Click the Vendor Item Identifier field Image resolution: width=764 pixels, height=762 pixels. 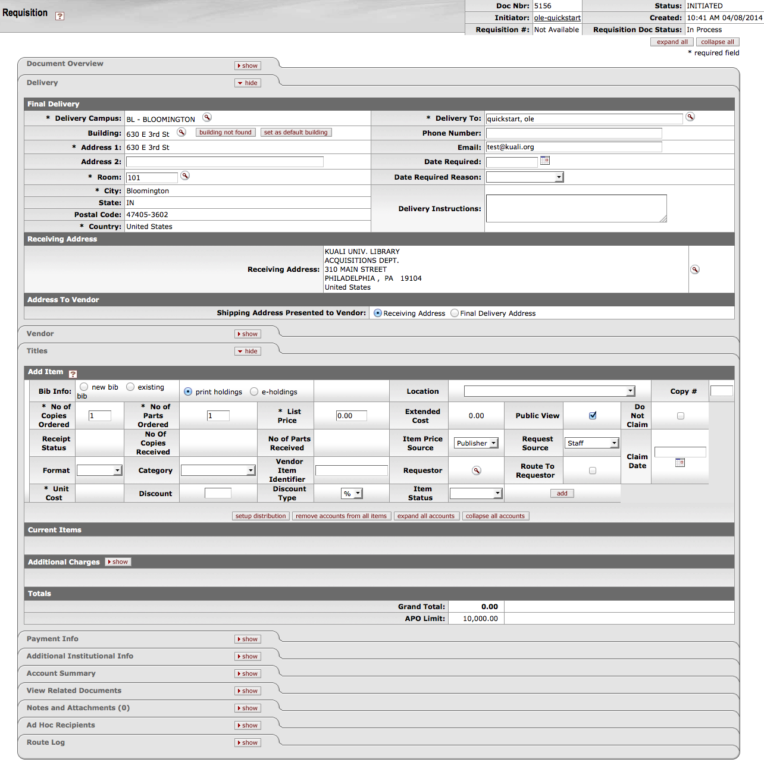point(352,471)
